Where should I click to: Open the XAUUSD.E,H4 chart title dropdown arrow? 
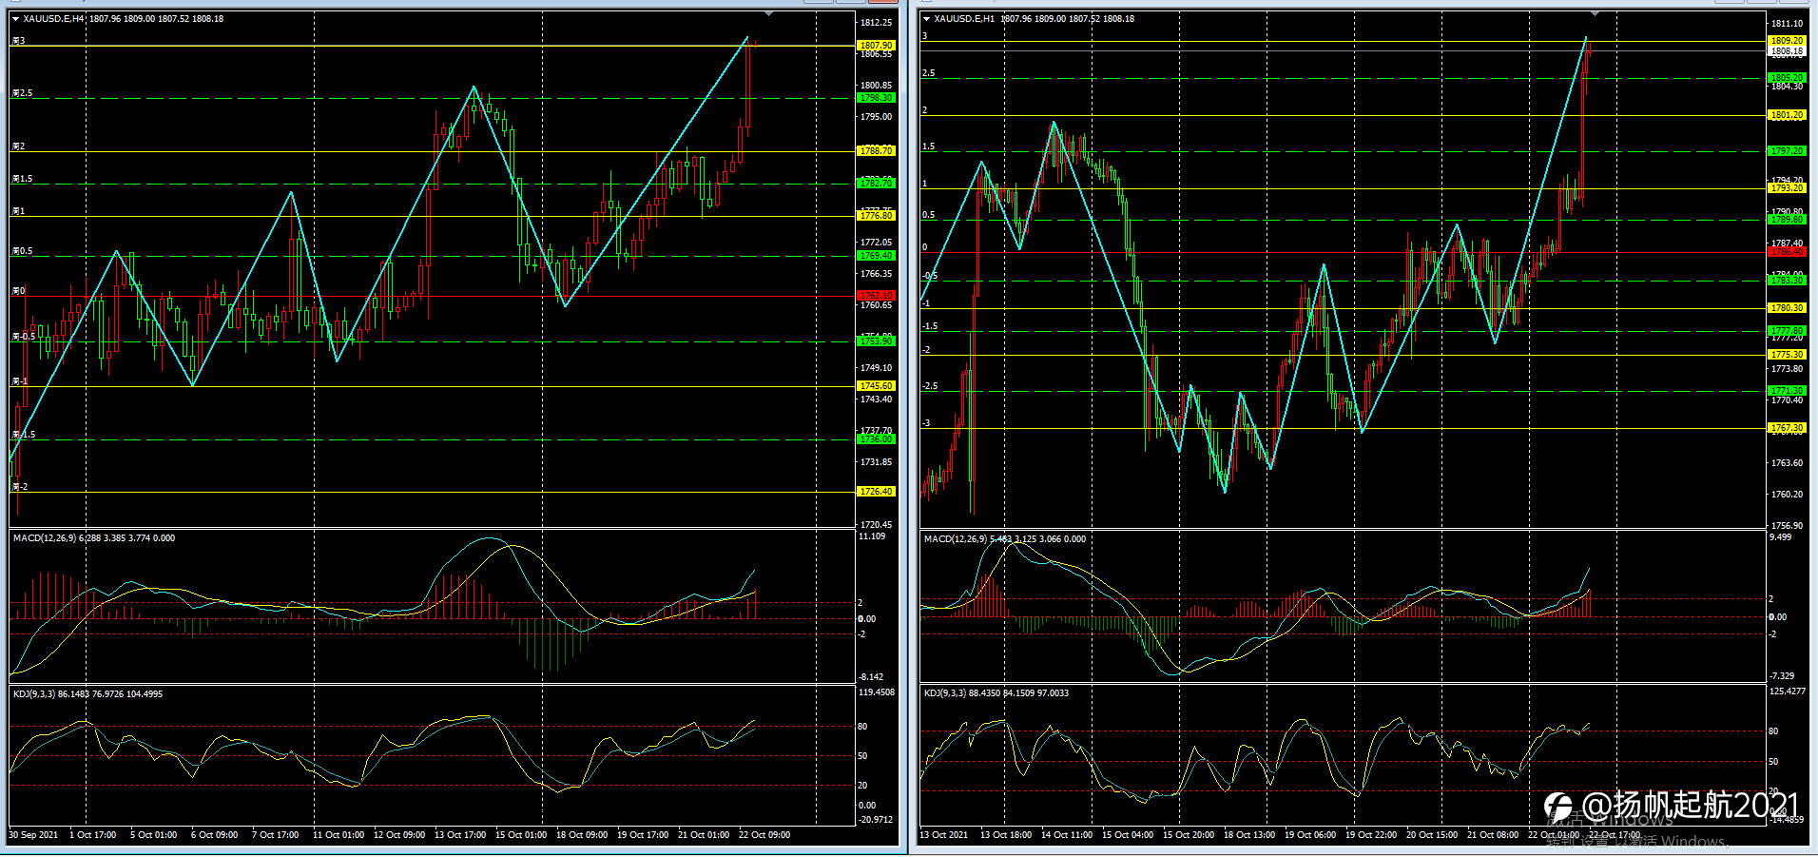coord(15,19)
